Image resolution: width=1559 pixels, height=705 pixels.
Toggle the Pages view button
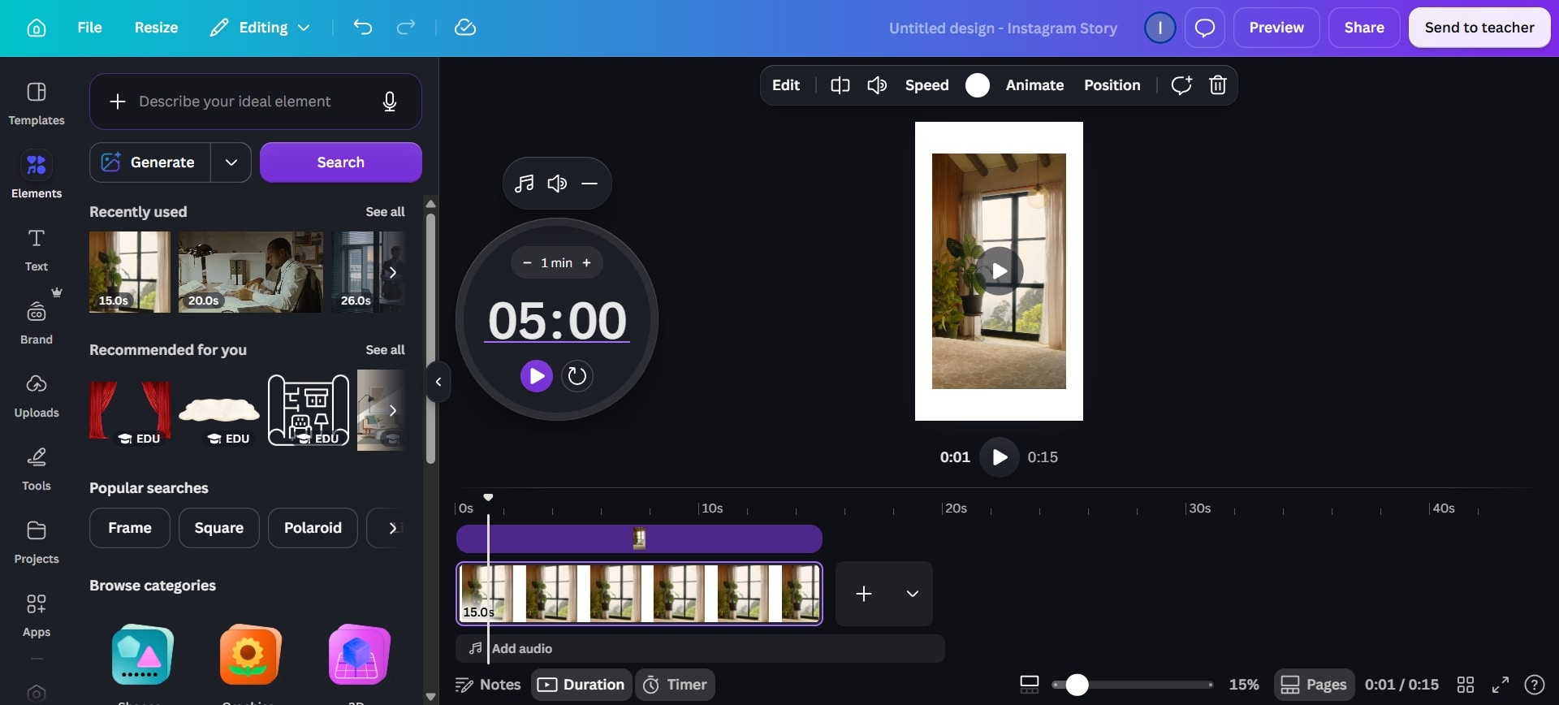click(x=1314, y=685)
